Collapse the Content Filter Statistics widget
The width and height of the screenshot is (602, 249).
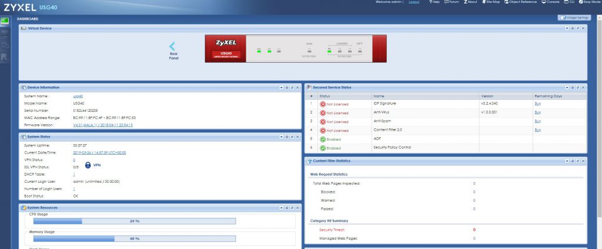point(567,161)
